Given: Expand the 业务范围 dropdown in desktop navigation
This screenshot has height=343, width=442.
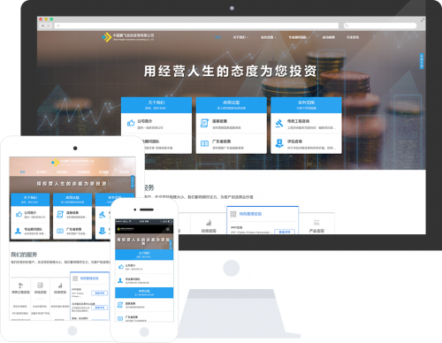Looking at the screenshot, I should [268, 37].
